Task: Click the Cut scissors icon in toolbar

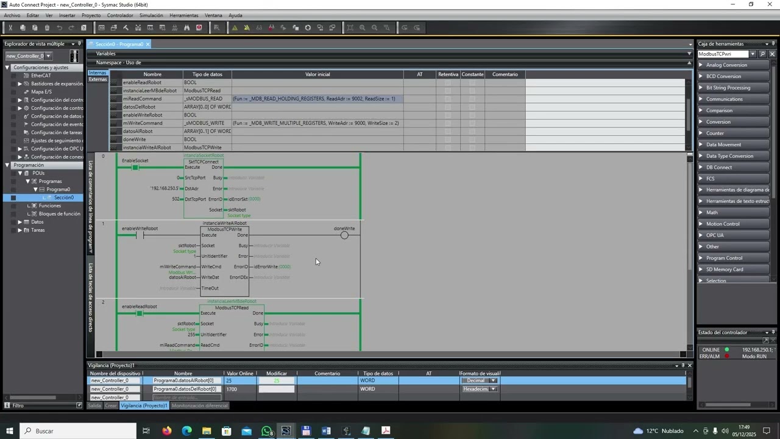Action: (x=10, y=27)
